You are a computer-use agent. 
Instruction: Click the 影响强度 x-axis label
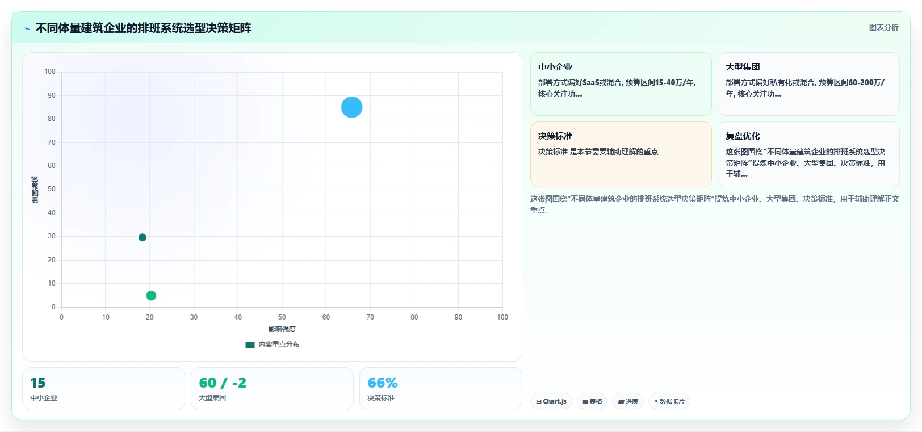(x=282, y=329)
